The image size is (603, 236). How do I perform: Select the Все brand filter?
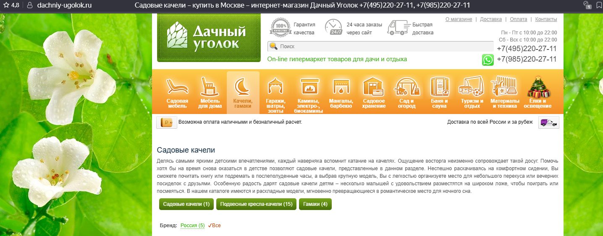point(215,226)
